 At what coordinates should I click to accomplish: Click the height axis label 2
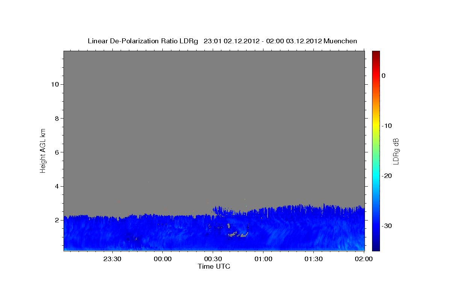(56, 220)
